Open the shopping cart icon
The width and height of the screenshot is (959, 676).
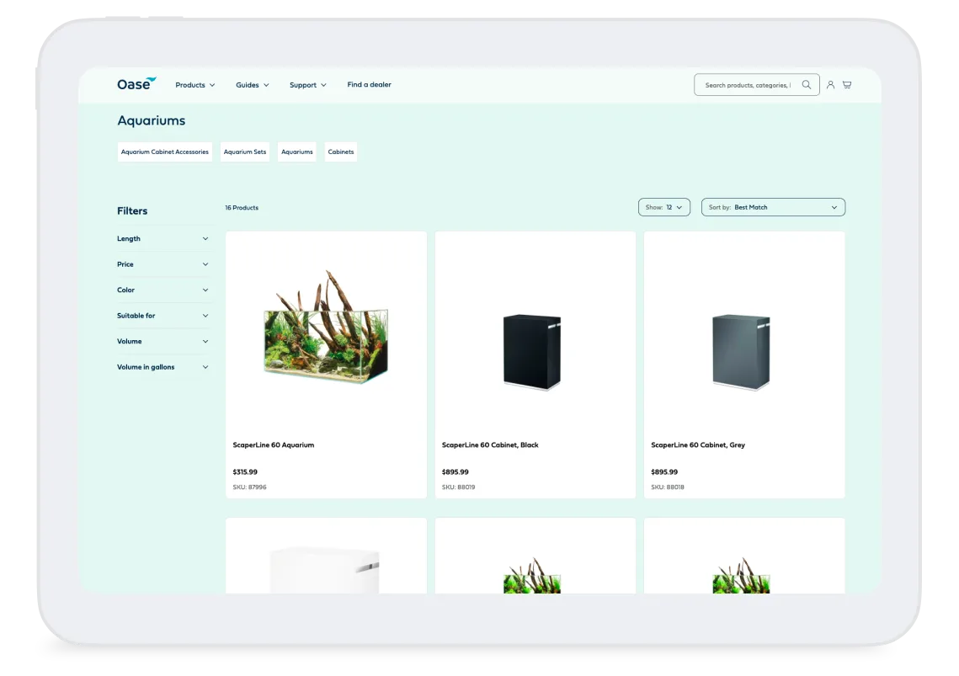point(847,85)
